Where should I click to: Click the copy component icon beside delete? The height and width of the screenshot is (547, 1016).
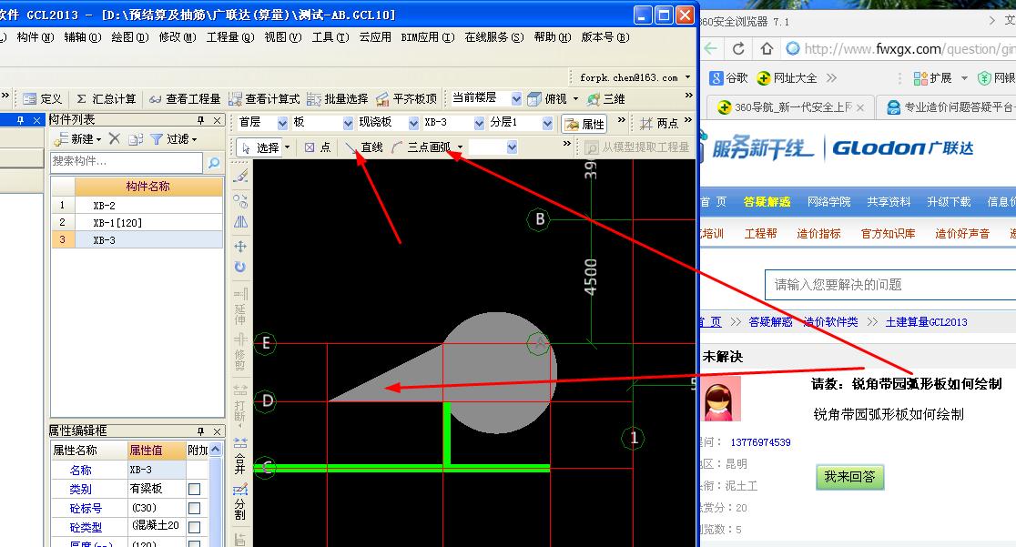(x=136, y=138)
